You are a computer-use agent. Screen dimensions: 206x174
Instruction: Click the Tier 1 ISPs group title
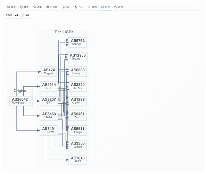[64, 32]
